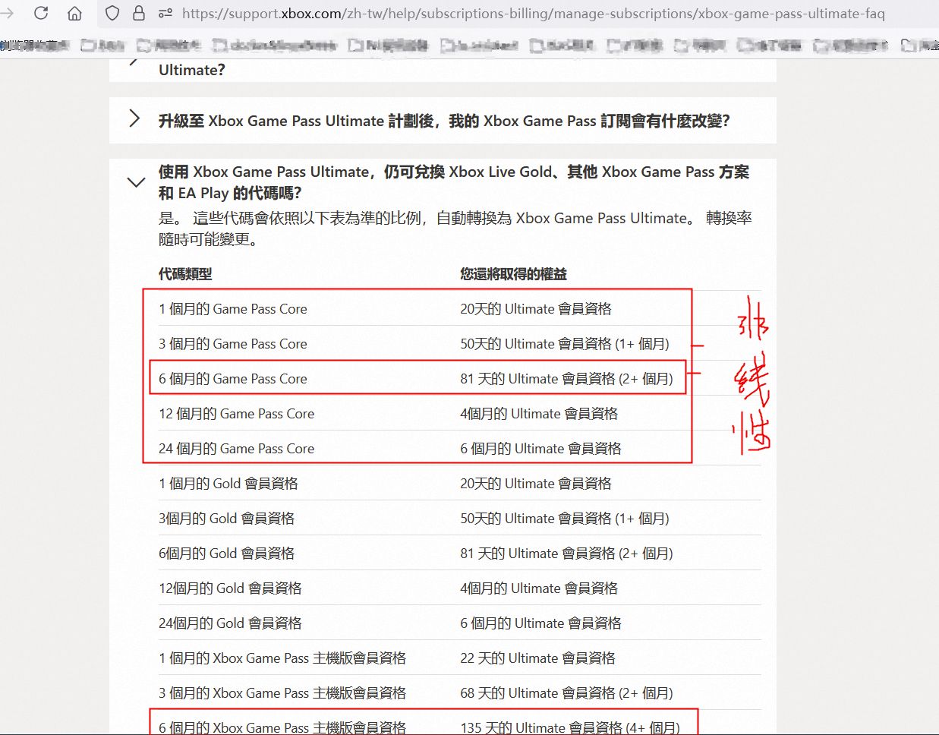The image size is (939, 735).
Task: Open the site permissions icon in address bar
Action: click(x=166, y=13)
